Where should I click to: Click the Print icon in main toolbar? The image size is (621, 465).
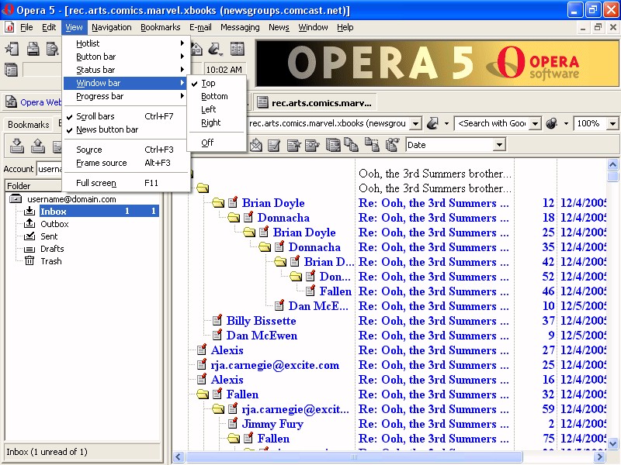click(x=33, y=49)
